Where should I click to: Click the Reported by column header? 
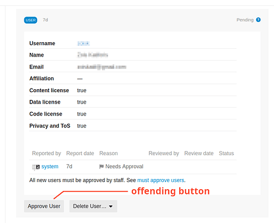click(x=46, y=153)
